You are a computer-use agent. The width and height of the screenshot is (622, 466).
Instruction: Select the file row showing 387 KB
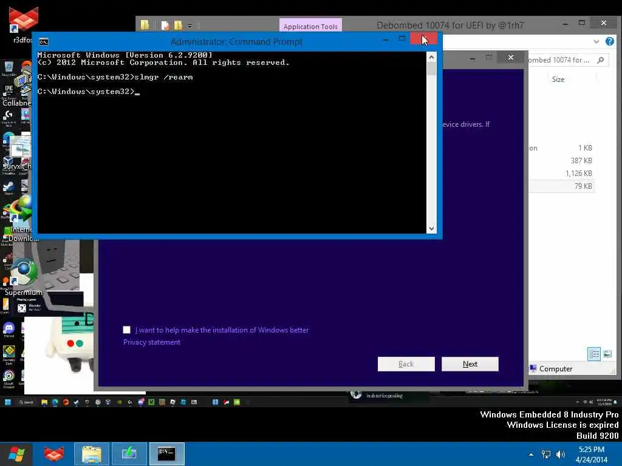tap(561, 160)
